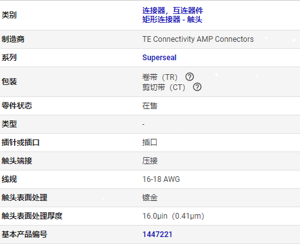Click the 基本产品编号 row label

24,234
